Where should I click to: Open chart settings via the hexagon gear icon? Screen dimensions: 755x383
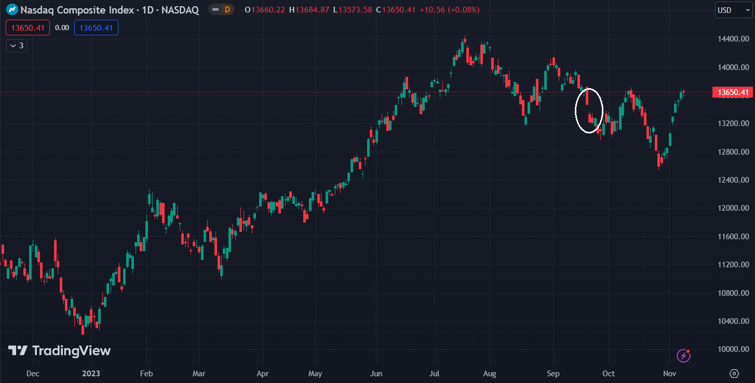tap(734, 374)
